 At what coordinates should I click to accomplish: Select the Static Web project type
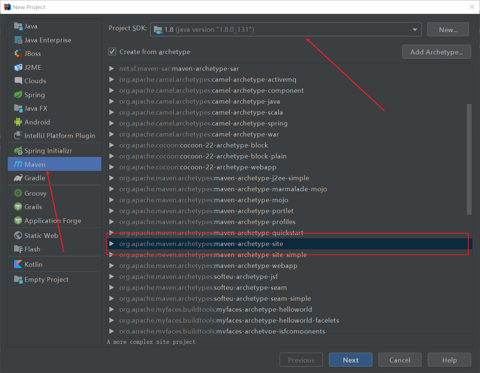coord(55,235)
